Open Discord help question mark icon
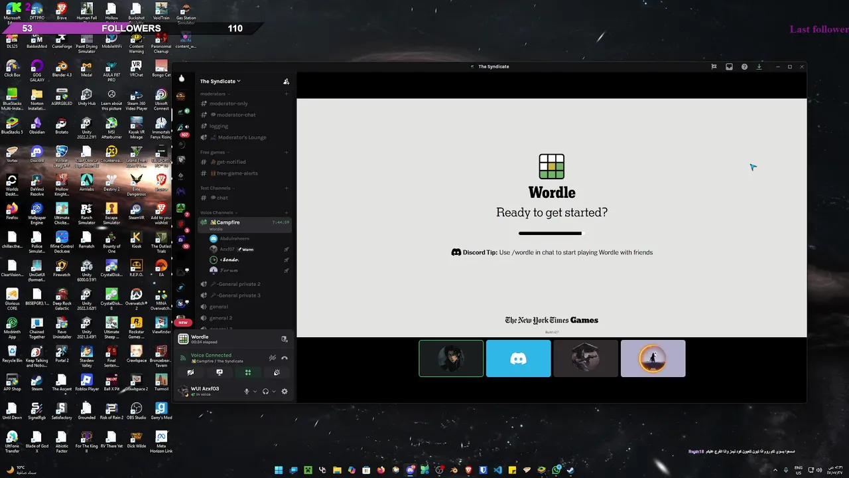The width and height of the screenshot is (849, 478). pyautogui.click(x=744, y=66)
